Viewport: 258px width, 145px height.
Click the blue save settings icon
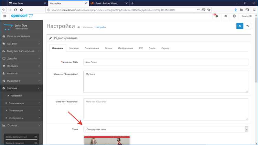pos(239,26)
